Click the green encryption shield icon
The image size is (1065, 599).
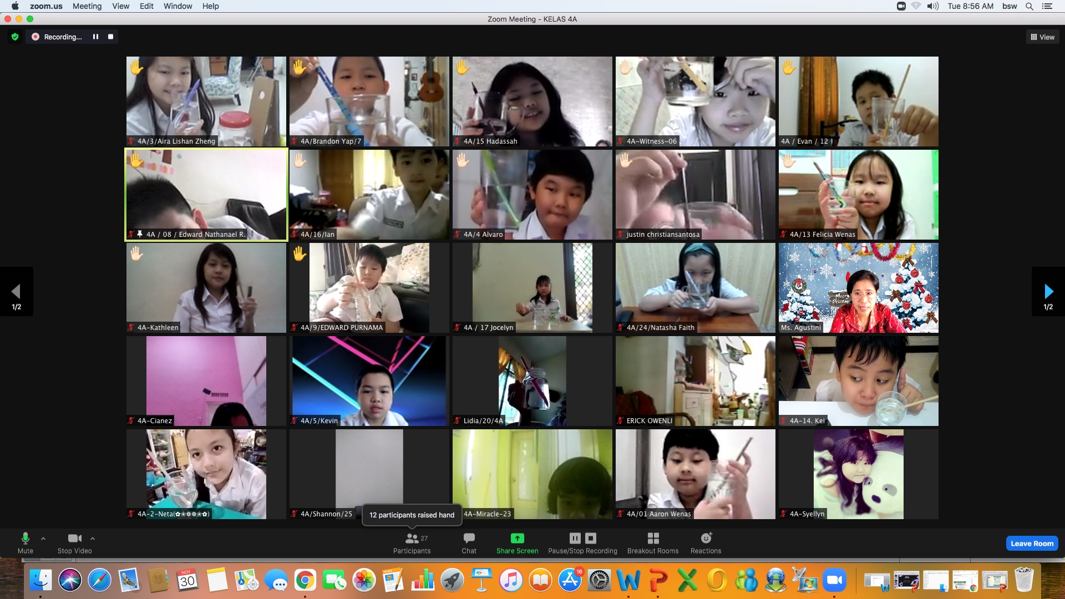coord(15,37)
